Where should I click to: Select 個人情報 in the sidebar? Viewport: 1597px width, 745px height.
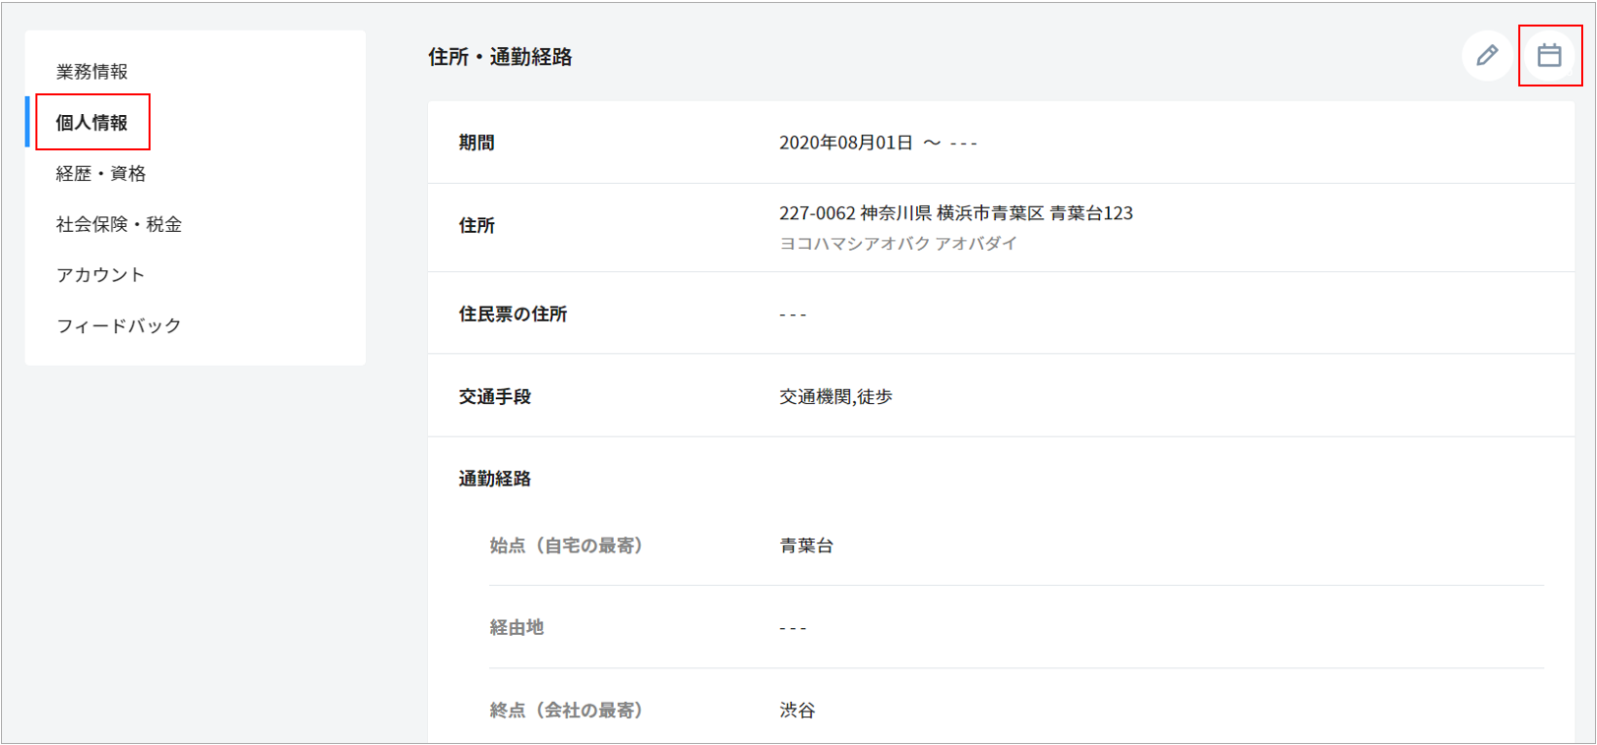click(92, 123)
